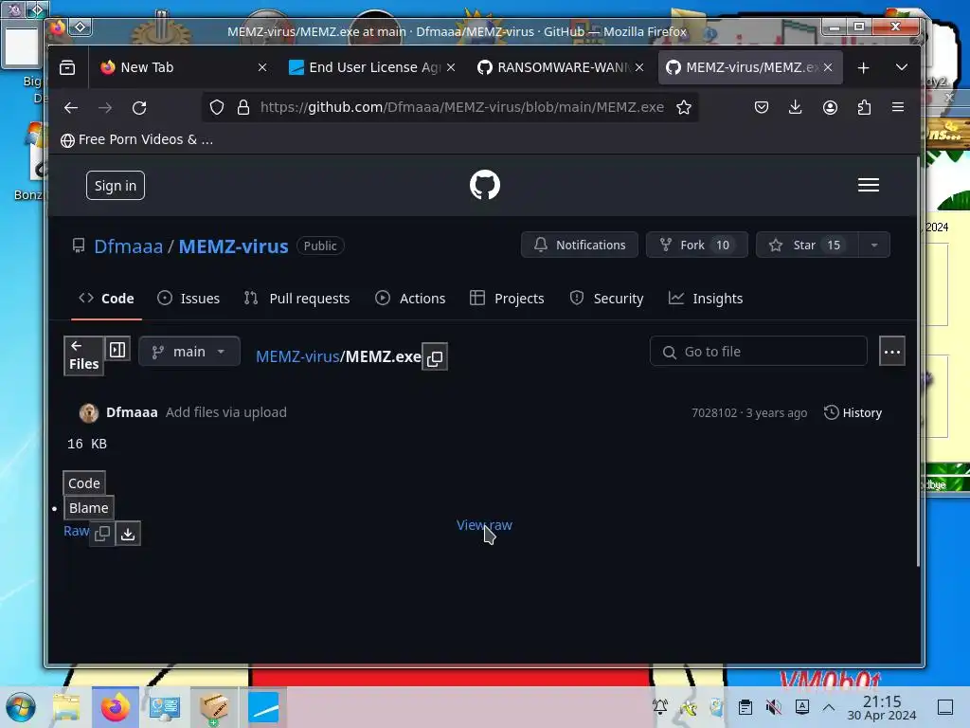Open 'Add files via upload' commit

[x=225, y=412]
